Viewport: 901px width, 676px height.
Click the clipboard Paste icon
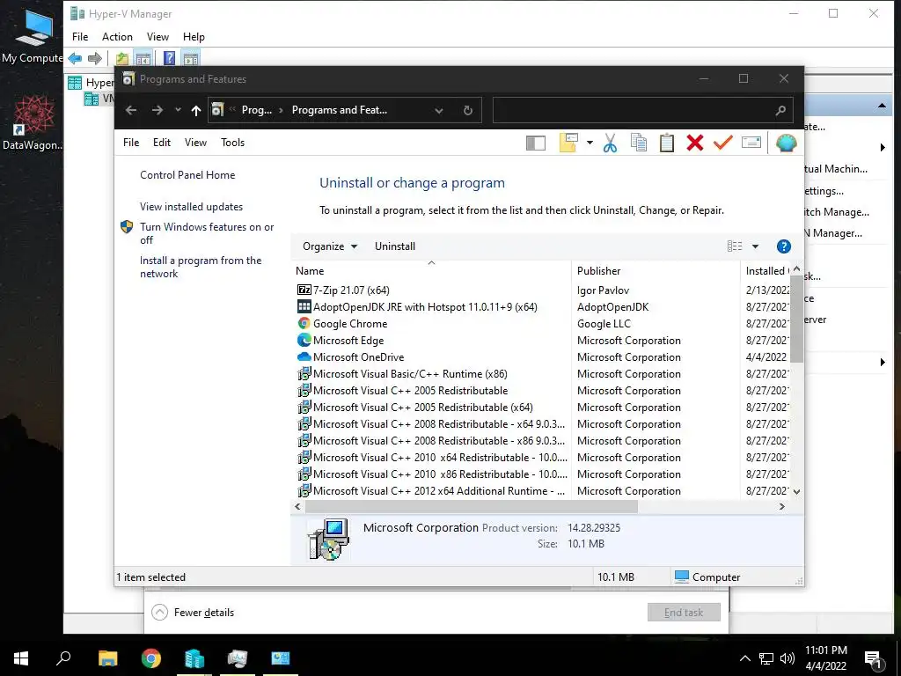click(x=667, y=143)
